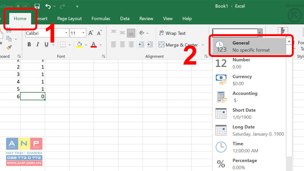
Task: Toggle the AutoSave switch
Action: pyautogui.click(x=22, y=6)
